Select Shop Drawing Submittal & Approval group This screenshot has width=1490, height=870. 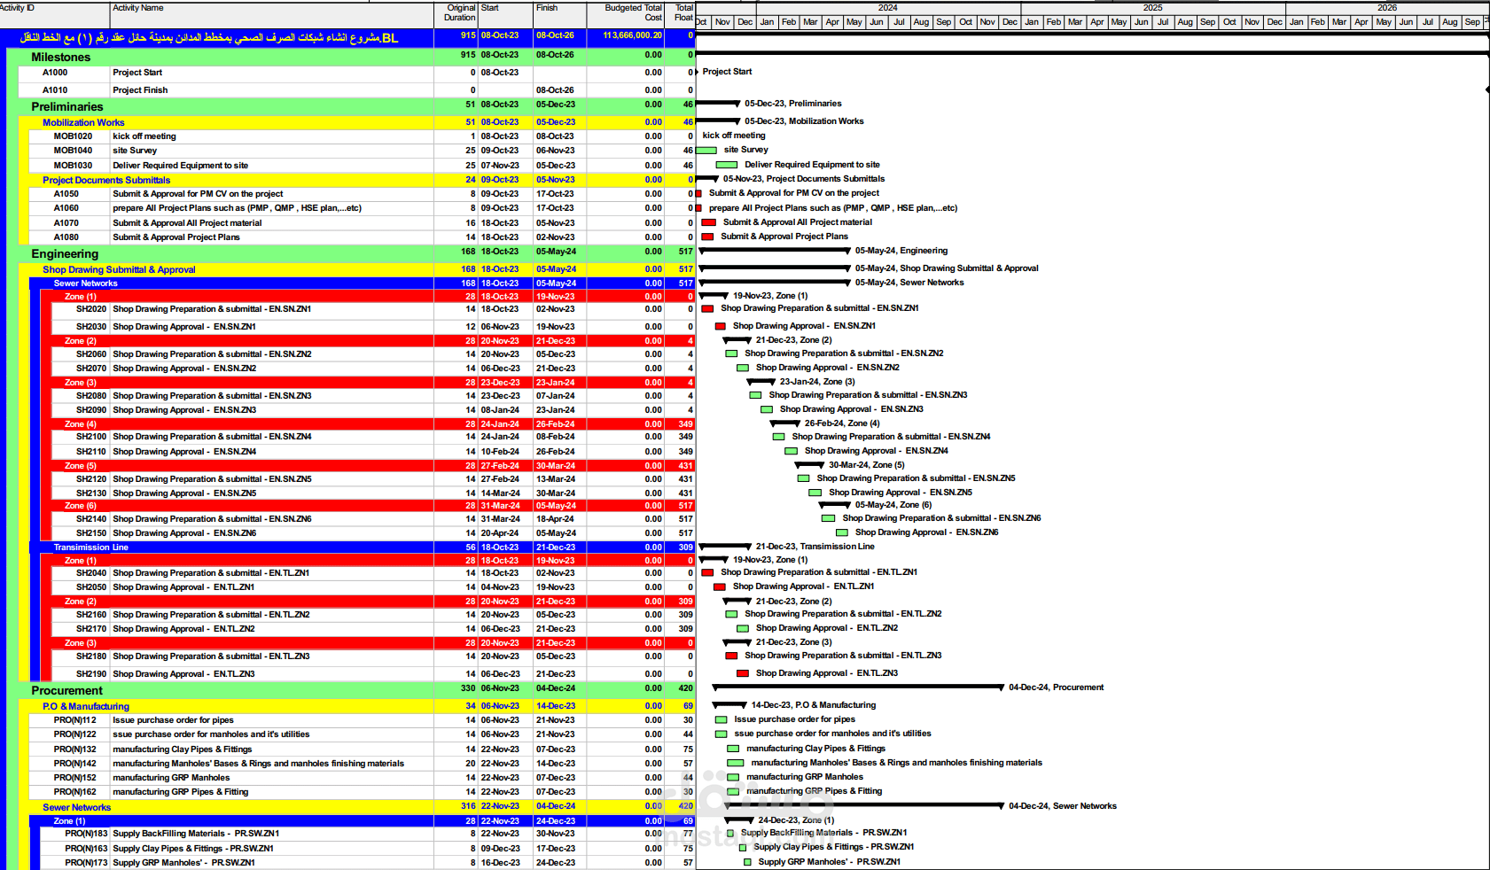(x=356, y=269)
